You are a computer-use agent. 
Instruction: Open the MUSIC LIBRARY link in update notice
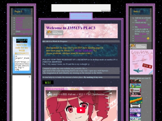tap(84, 50)
